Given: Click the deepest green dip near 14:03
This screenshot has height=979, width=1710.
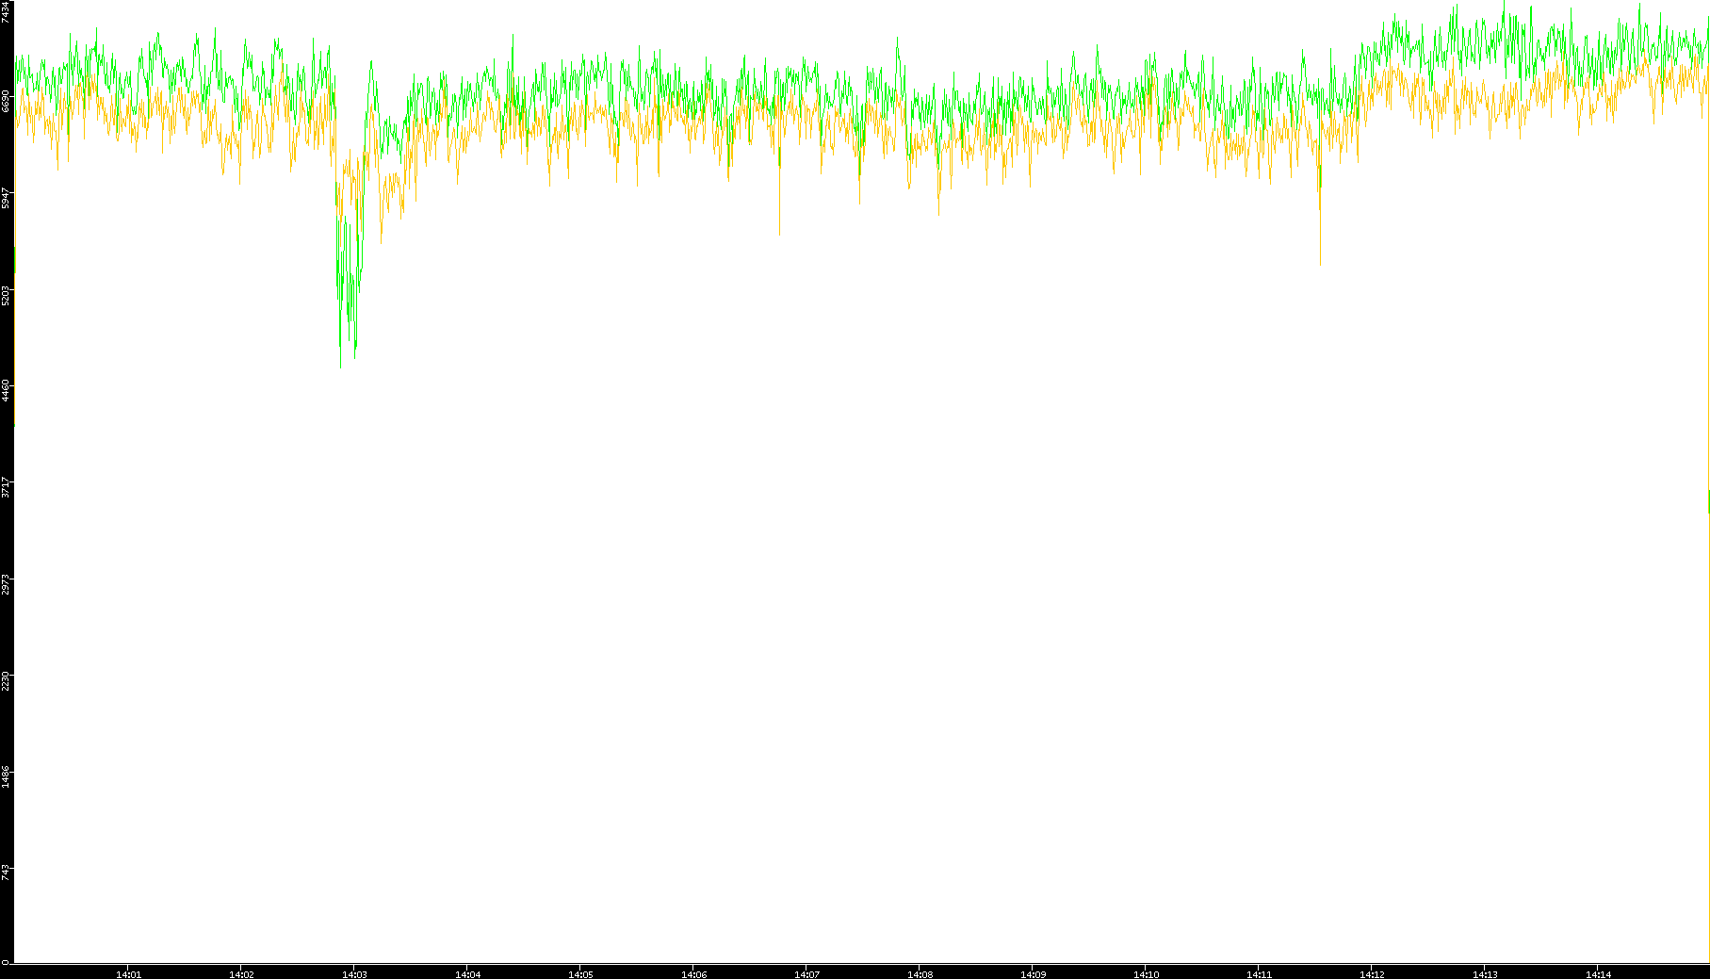Looking at the screenshot, I should (340, 363).
